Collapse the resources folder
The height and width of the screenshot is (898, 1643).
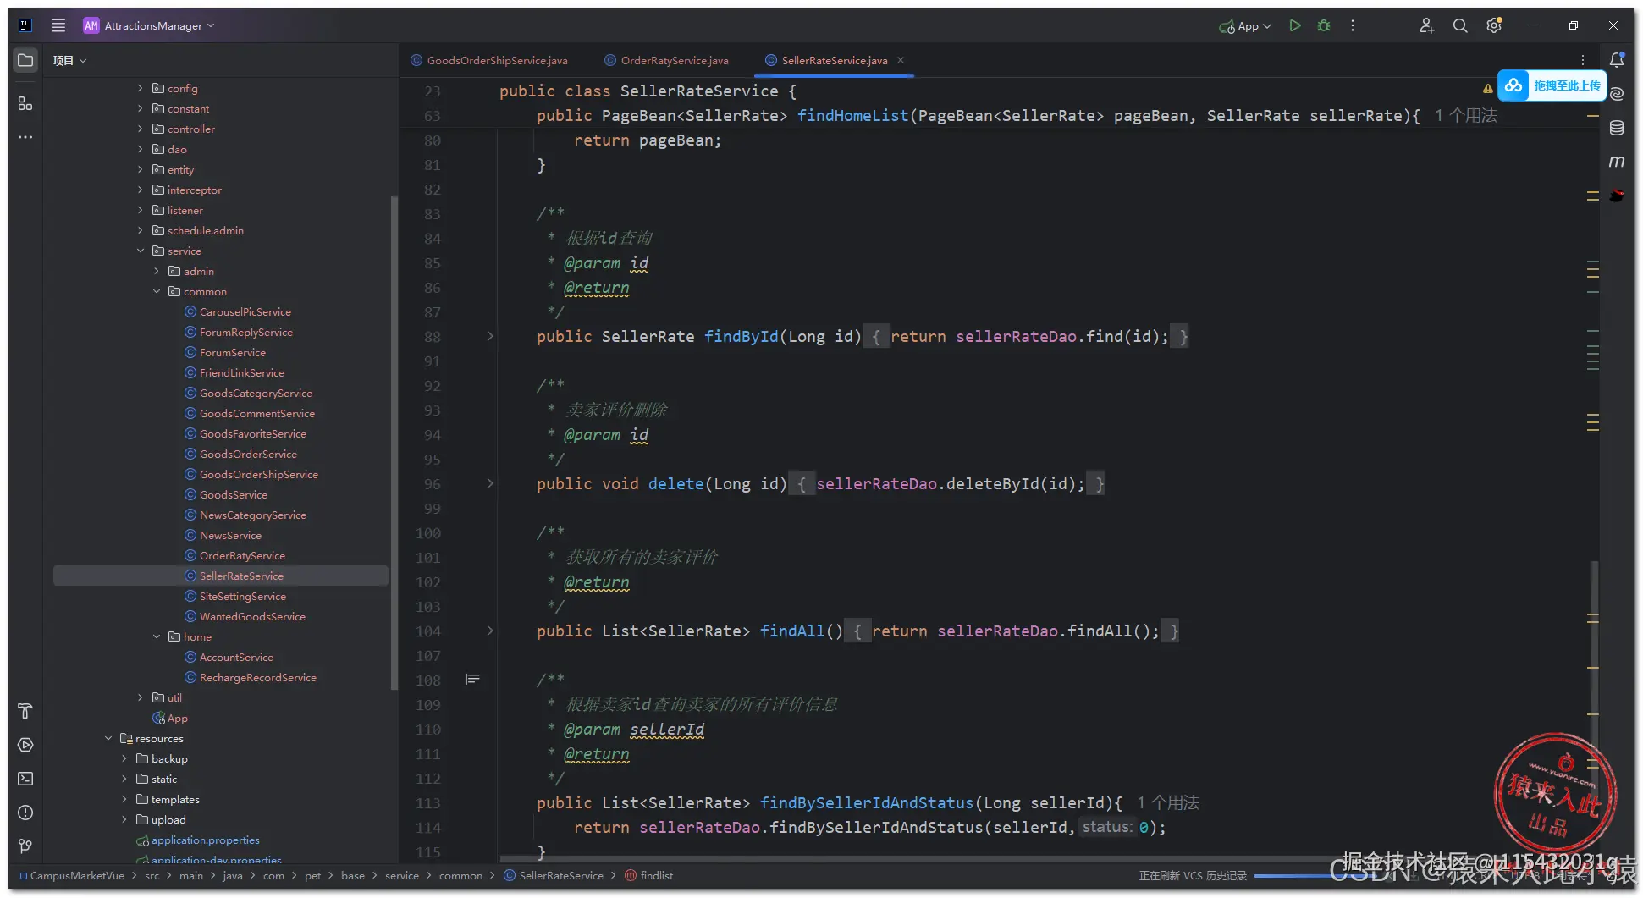point(108,738)
